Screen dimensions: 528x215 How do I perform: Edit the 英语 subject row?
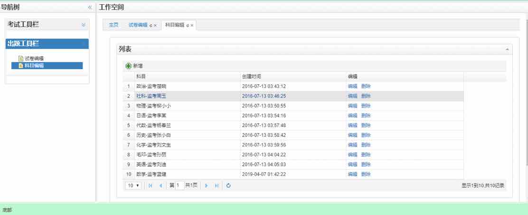pyautogui.click(x=352, y=165)
